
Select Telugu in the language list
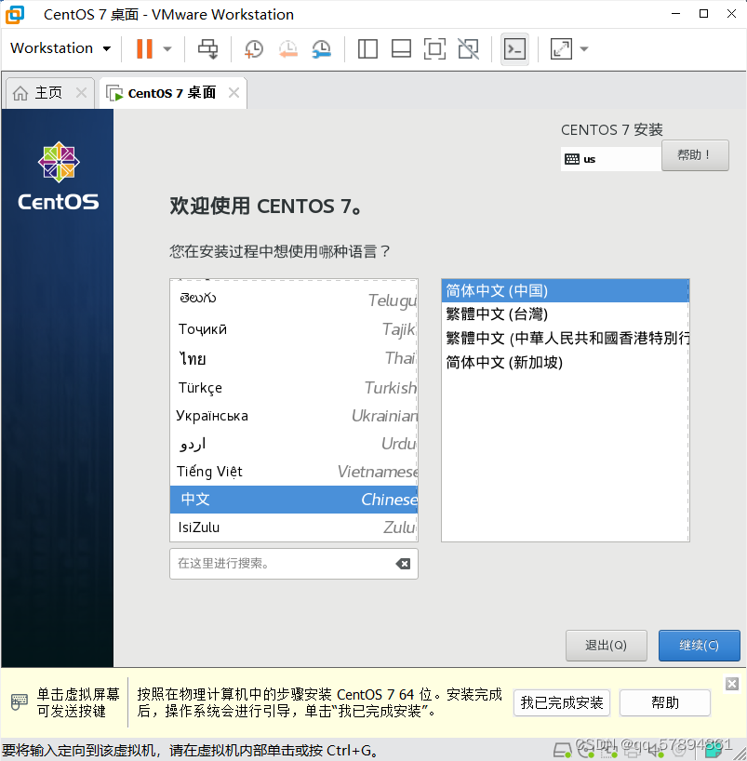click(294, 299)
